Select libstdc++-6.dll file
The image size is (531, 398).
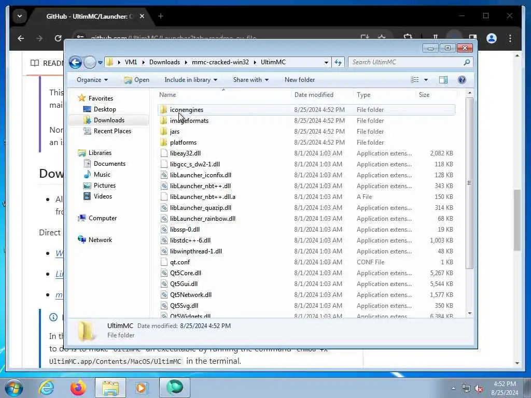coord(190,240)
